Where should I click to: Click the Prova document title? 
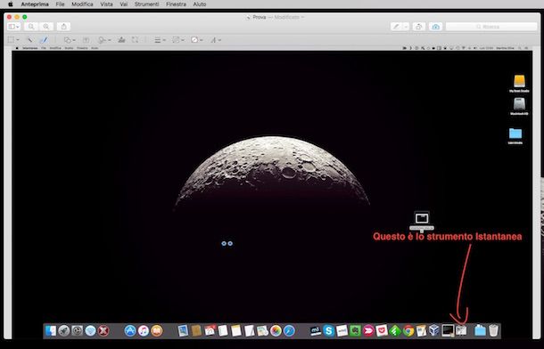coord(259,17)
